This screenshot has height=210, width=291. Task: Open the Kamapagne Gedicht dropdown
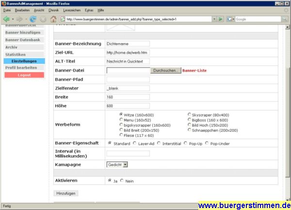pos(117,164)
